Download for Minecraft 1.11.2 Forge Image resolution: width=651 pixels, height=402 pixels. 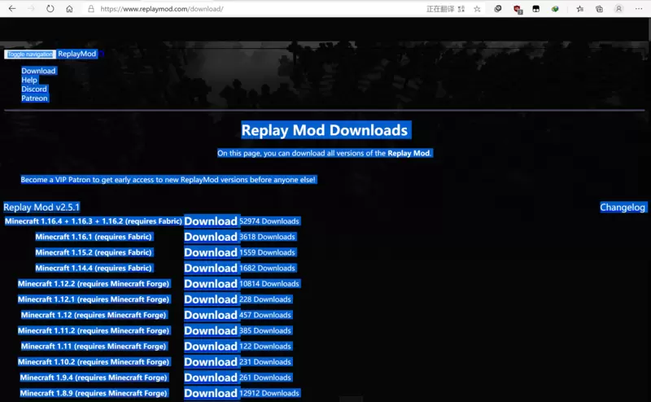[x=211, y=331]
